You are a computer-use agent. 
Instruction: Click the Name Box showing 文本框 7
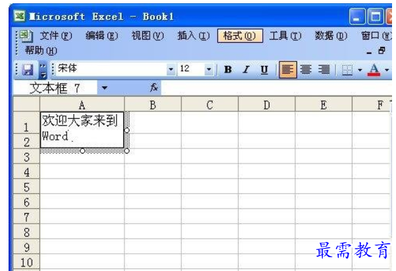55,88
